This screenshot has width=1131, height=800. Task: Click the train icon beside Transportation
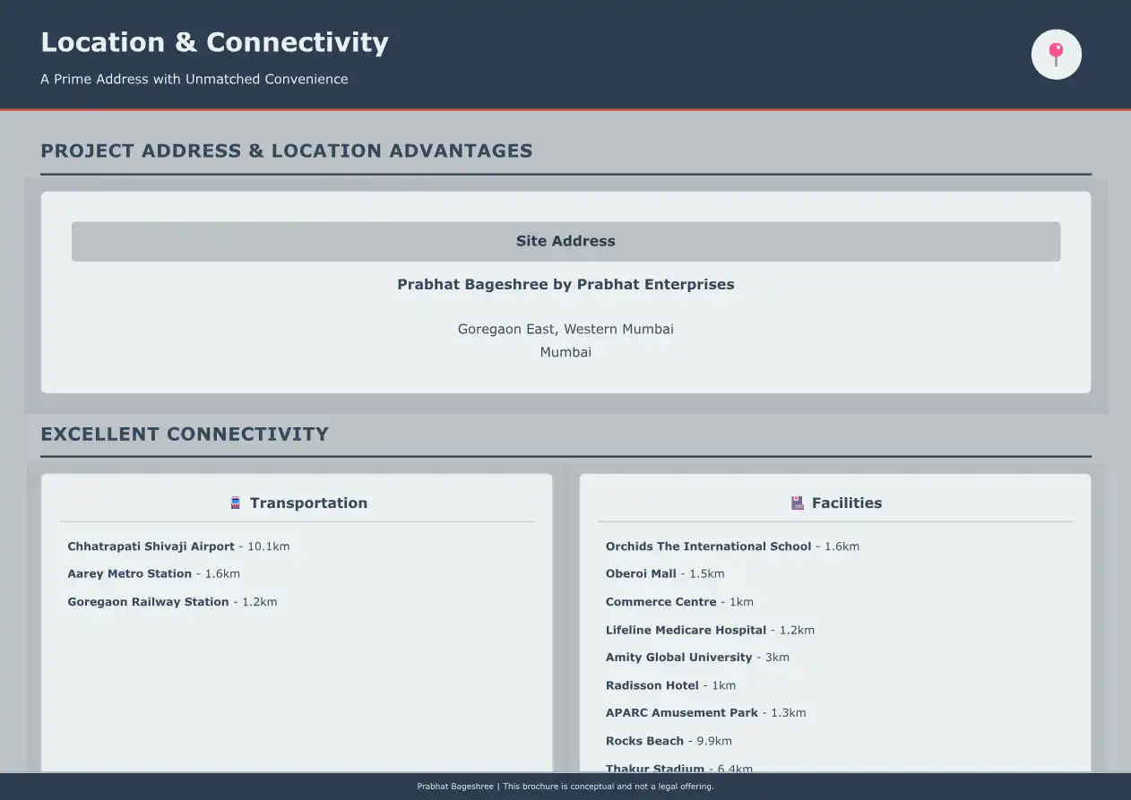pyautogui.click(x=236, y=503)
